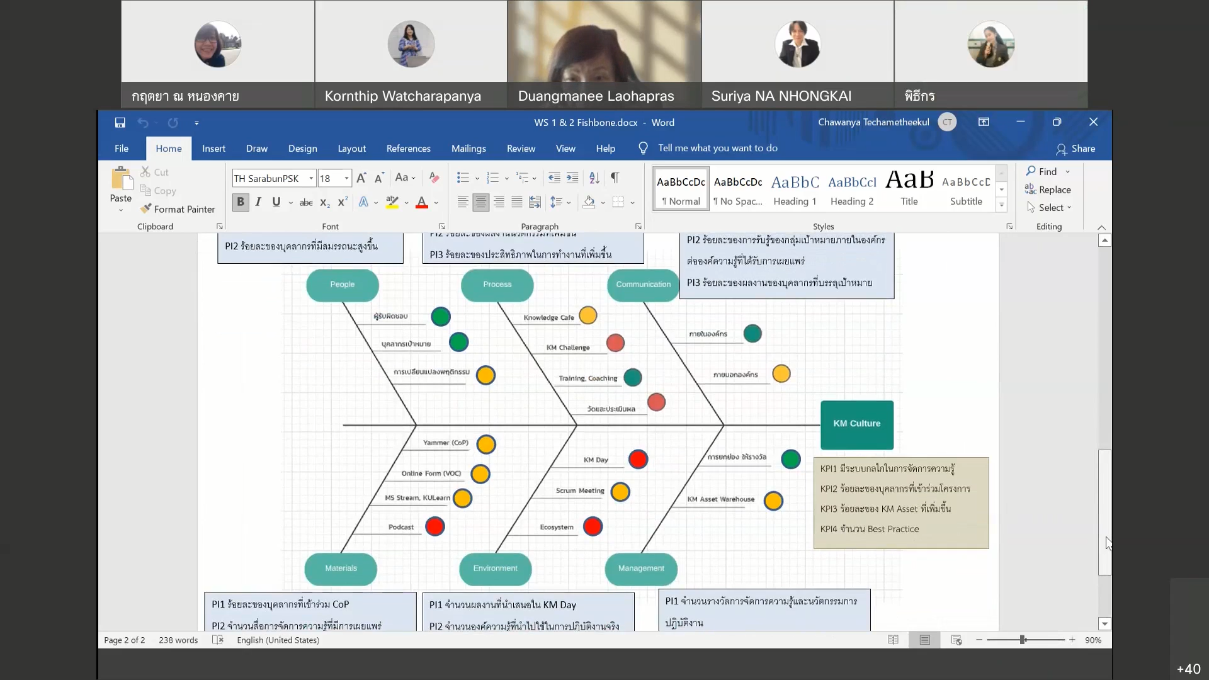Open the File menu
Viewport: 1209px width, 680px height.
pyautogui.click(x=122, y=149)
